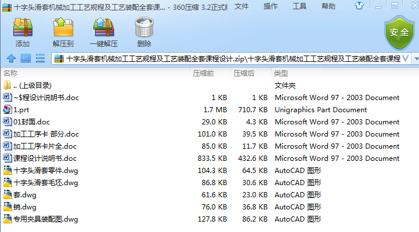
Task: Select file name 01封面.doc
Action: click(31, 122)
